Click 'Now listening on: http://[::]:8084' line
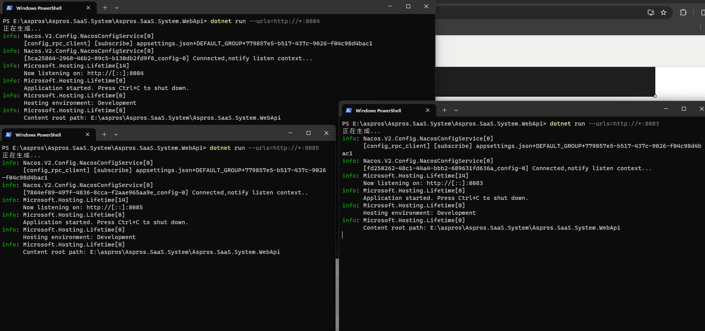 pyautogui.click(x=84, y=73)
